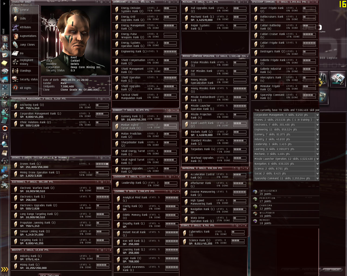Screen dimensions: 347x276
Task: Click the skill book icon beside Mining Rank (1)
Action: point(16,266)
